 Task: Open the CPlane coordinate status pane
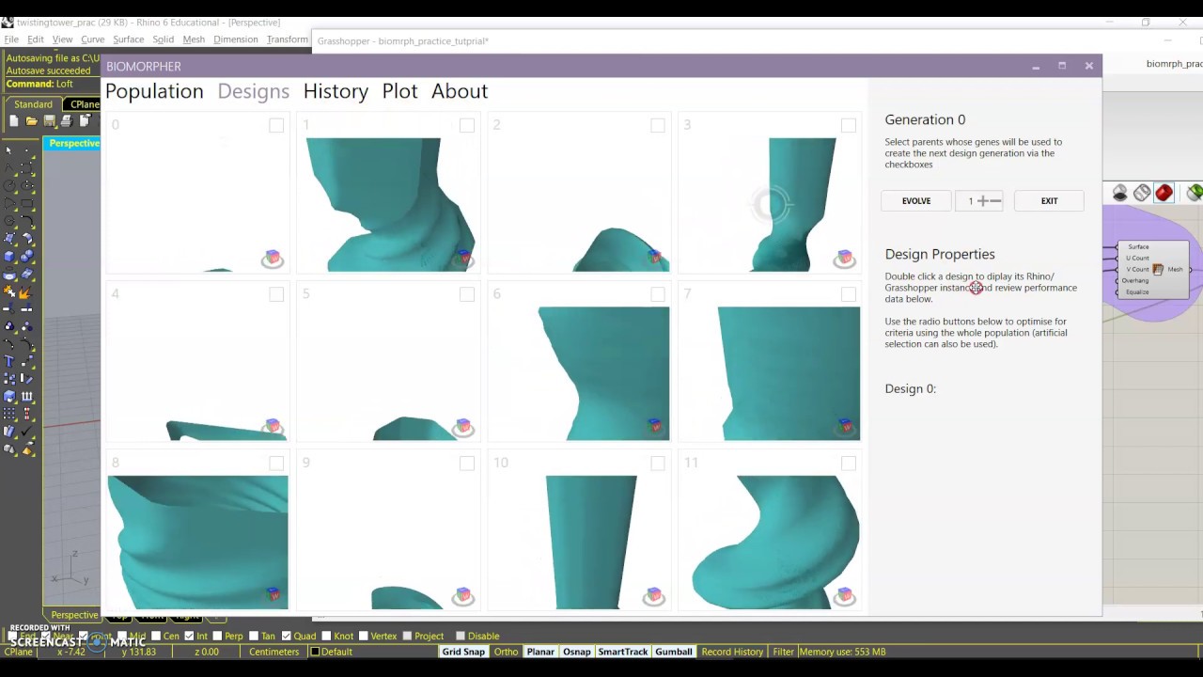click(18, 652)
